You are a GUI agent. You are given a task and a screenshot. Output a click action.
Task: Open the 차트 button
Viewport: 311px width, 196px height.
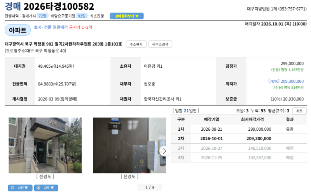pos(299,111)
